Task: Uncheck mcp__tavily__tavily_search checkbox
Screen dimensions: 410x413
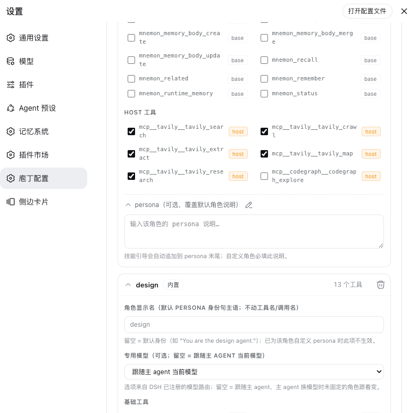Action: point(131,131)
